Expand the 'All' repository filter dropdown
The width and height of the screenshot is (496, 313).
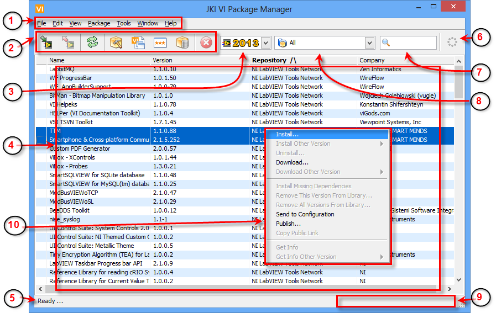coord(369,43)
